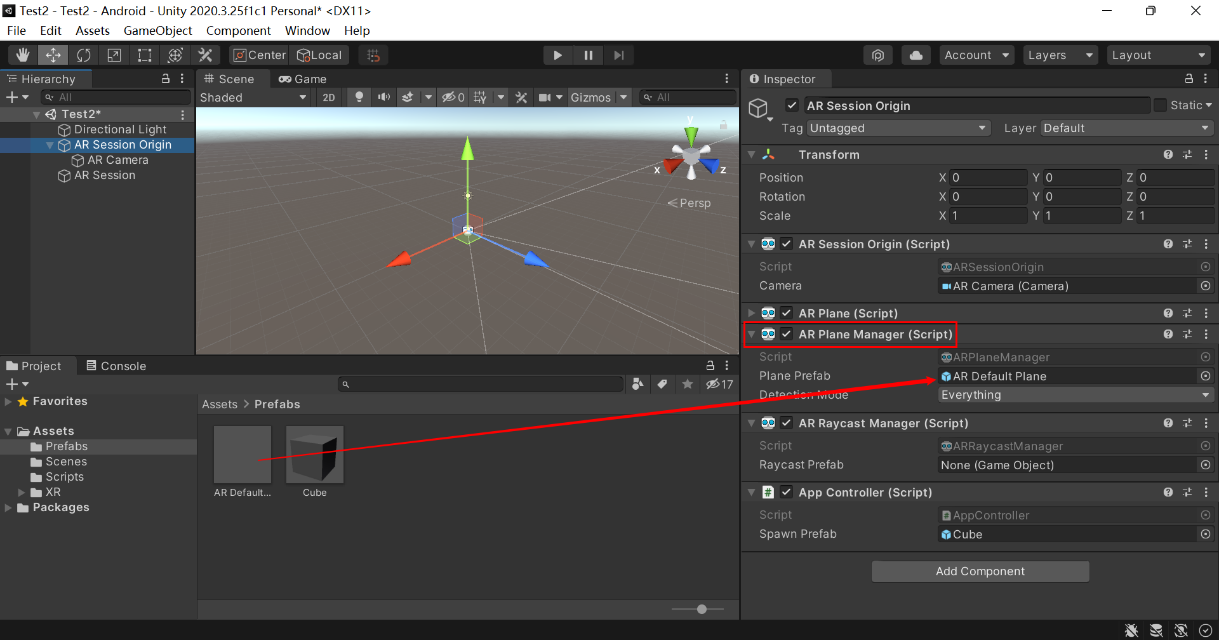Search project by type icon

[x=638, y=383]
